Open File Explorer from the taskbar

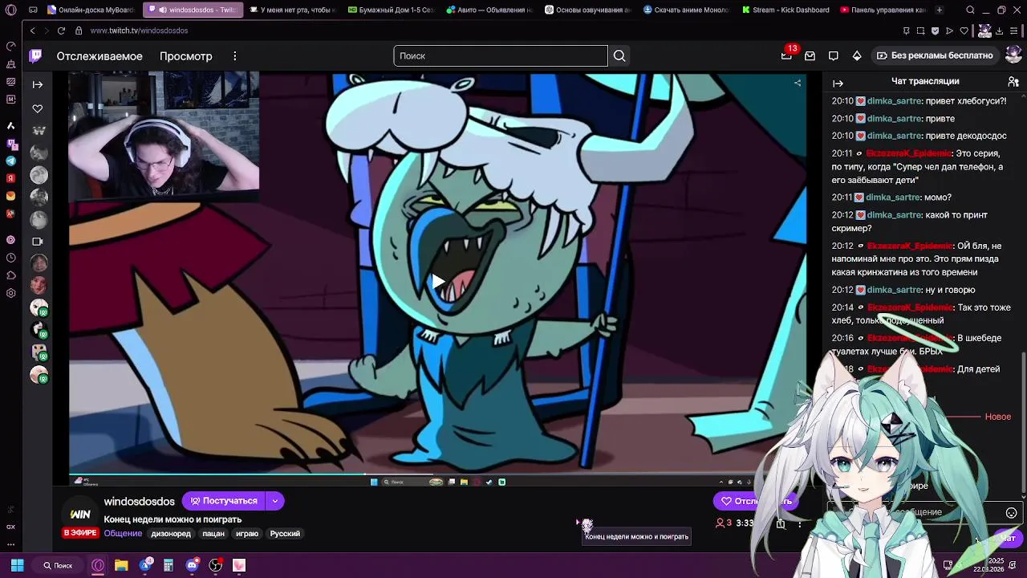click(121, 565)
